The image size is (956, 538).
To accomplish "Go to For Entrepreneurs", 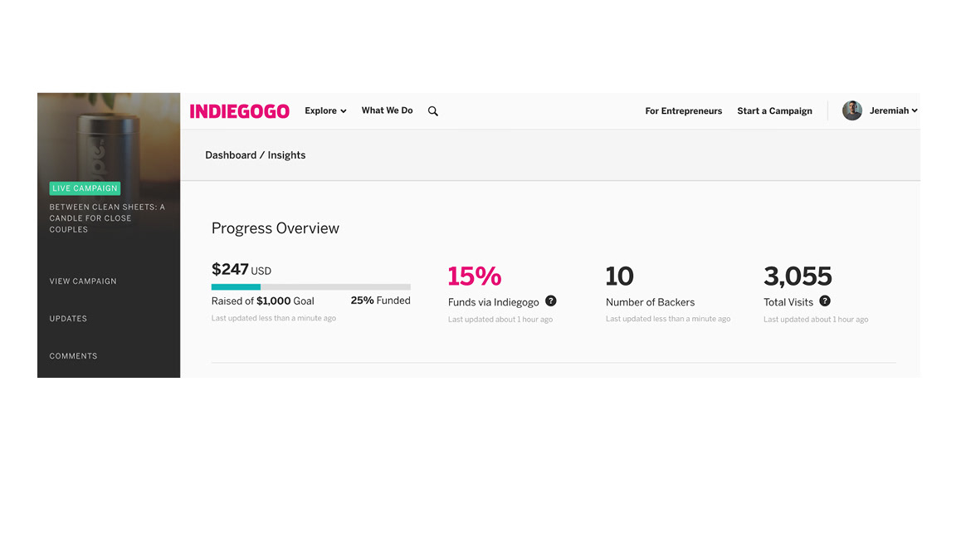I will click(x=684, y=111).
